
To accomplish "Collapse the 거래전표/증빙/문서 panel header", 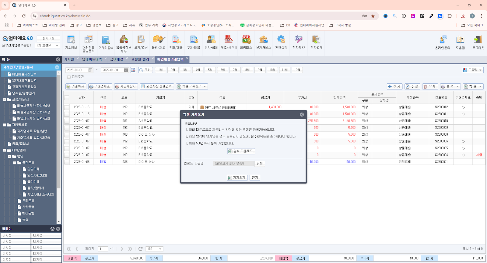I will coord(57,67).
